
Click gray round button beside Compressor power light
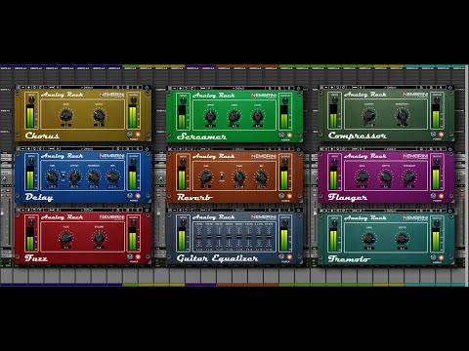pyautogui.click(x=433, y=135)
